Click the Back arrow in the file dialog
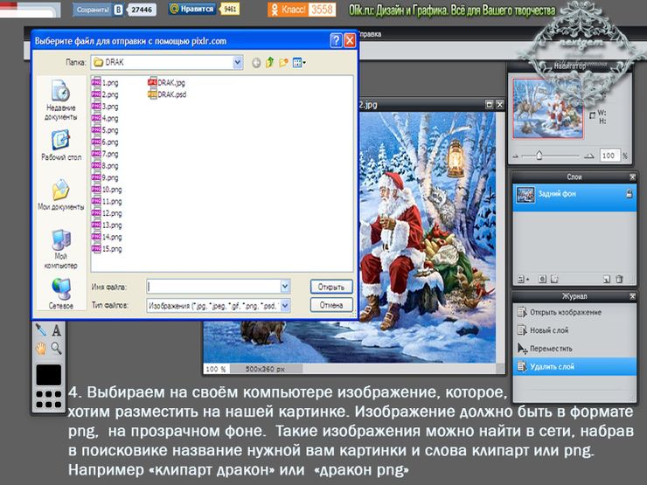Screen dimensions: 647x485 [256, 63]
